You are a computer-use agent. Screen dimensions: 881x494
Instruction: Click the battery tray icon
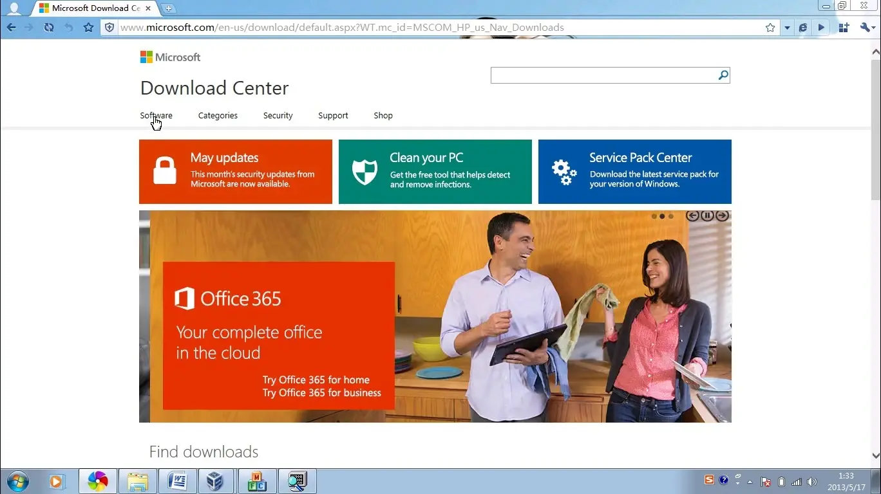tap(781, 482)
